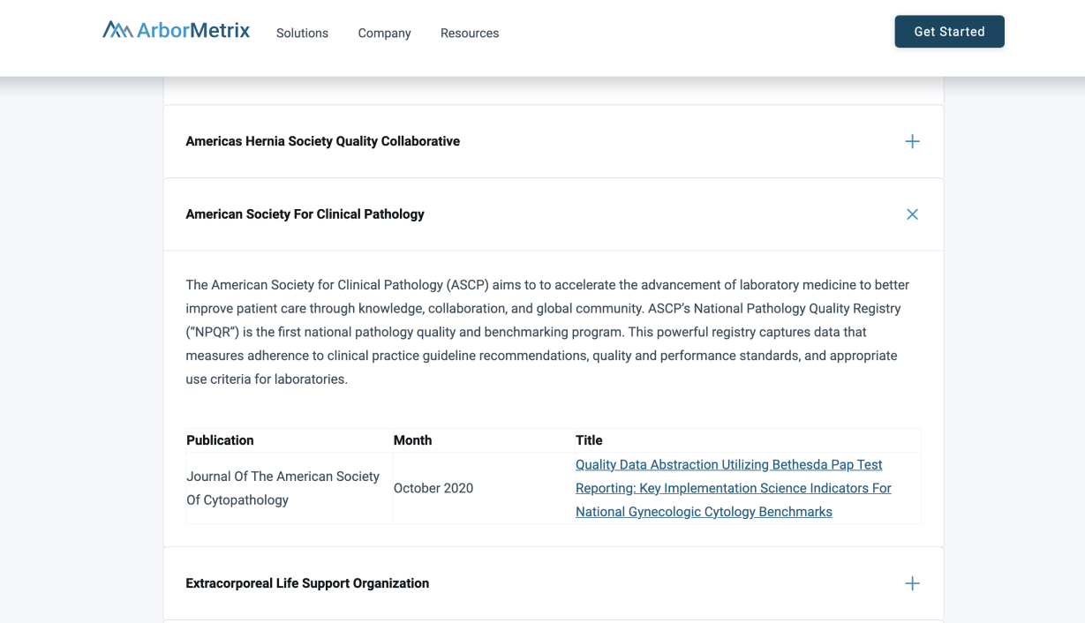Image resolution: width=1085 pixels, height=623 pixels.
Task: Click the National Gynecologic Cytology Benchmarks link line
Action: [x=704, y=512]
